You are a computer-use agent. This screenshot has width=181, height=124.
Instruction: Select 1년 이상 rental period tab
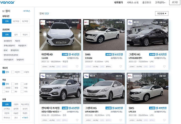(16, 21)
